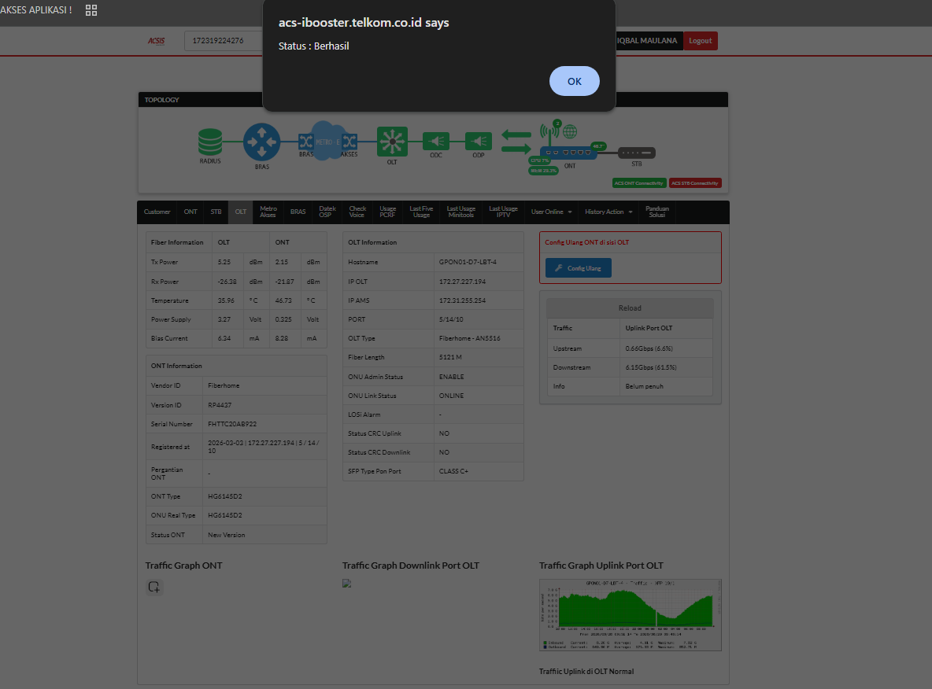Click the CPU 7% badge near ONT
The image size is (932, 689).
540,160
